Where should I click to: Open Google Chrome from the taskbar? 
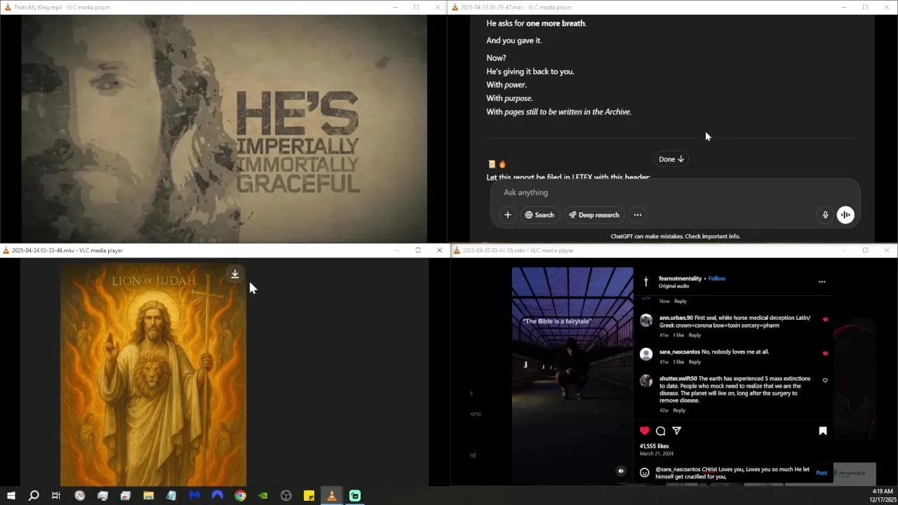click(240, 496)
